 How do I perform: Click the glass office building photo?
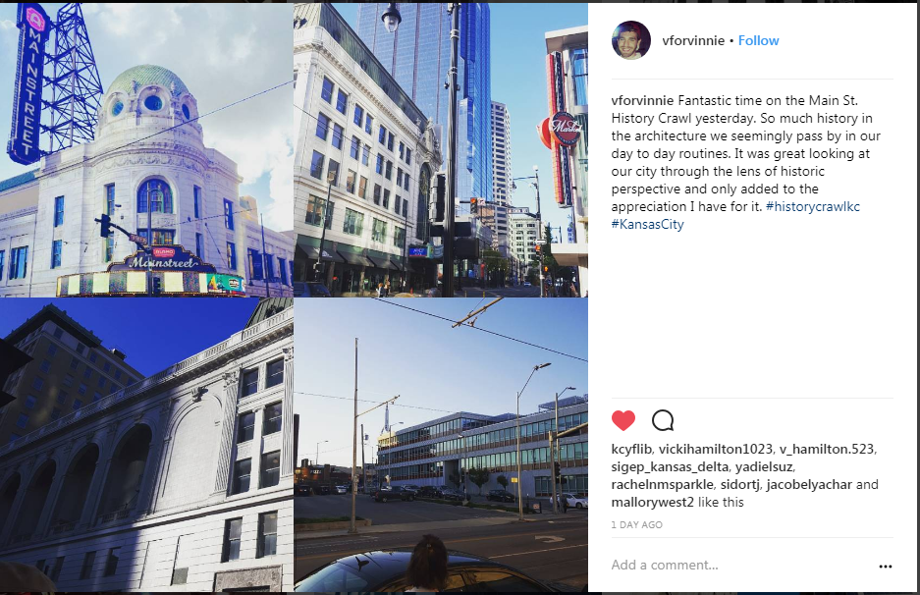441,445
